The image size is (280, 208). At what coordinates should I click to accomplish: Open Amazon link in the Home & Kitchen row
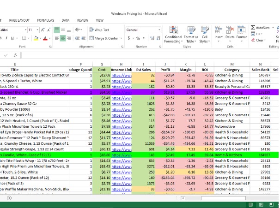[122, 155]
